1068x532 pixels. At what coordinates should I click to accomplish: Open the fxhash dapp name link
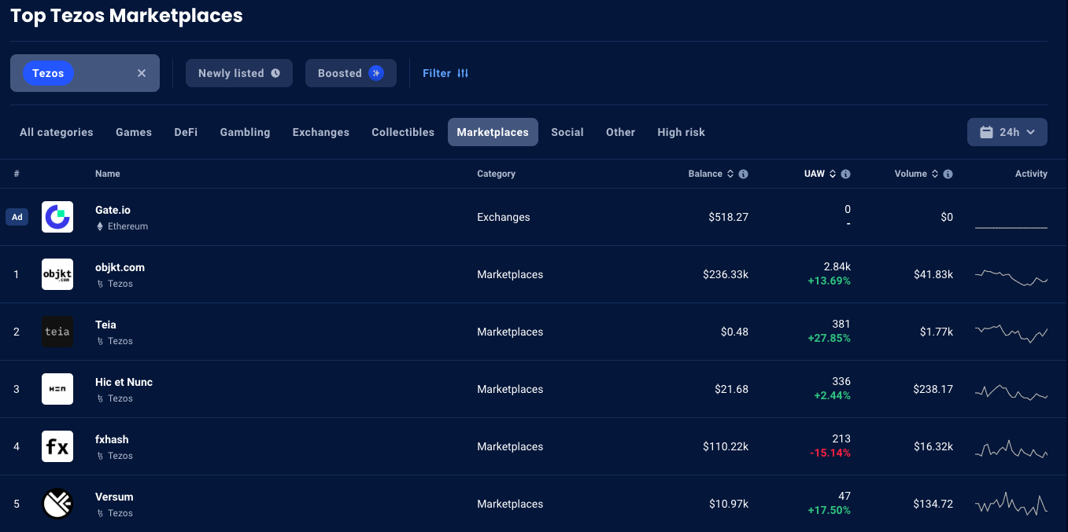point(112,439)
